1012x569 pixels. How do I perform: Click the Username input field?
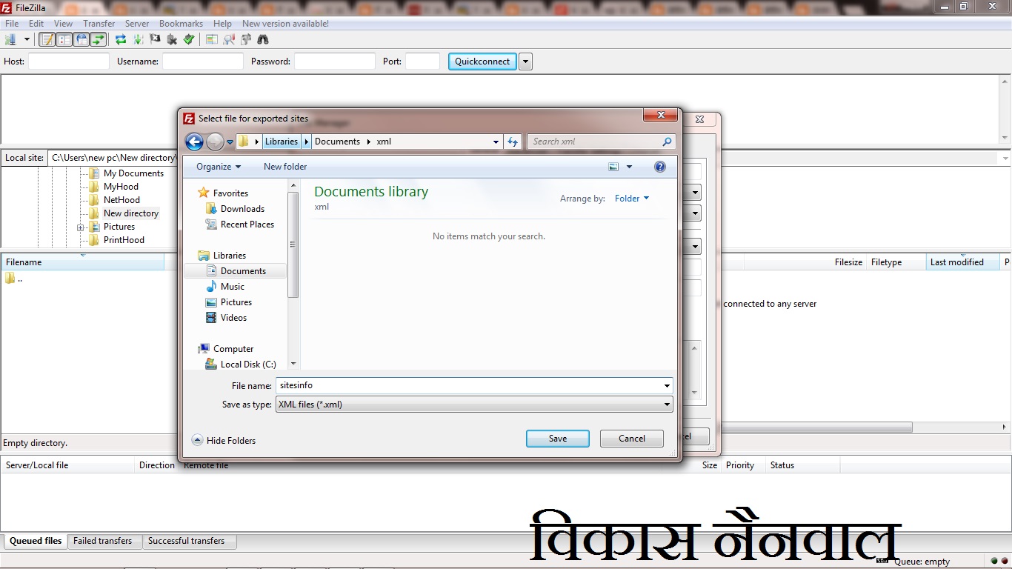(x=203, y=61)
